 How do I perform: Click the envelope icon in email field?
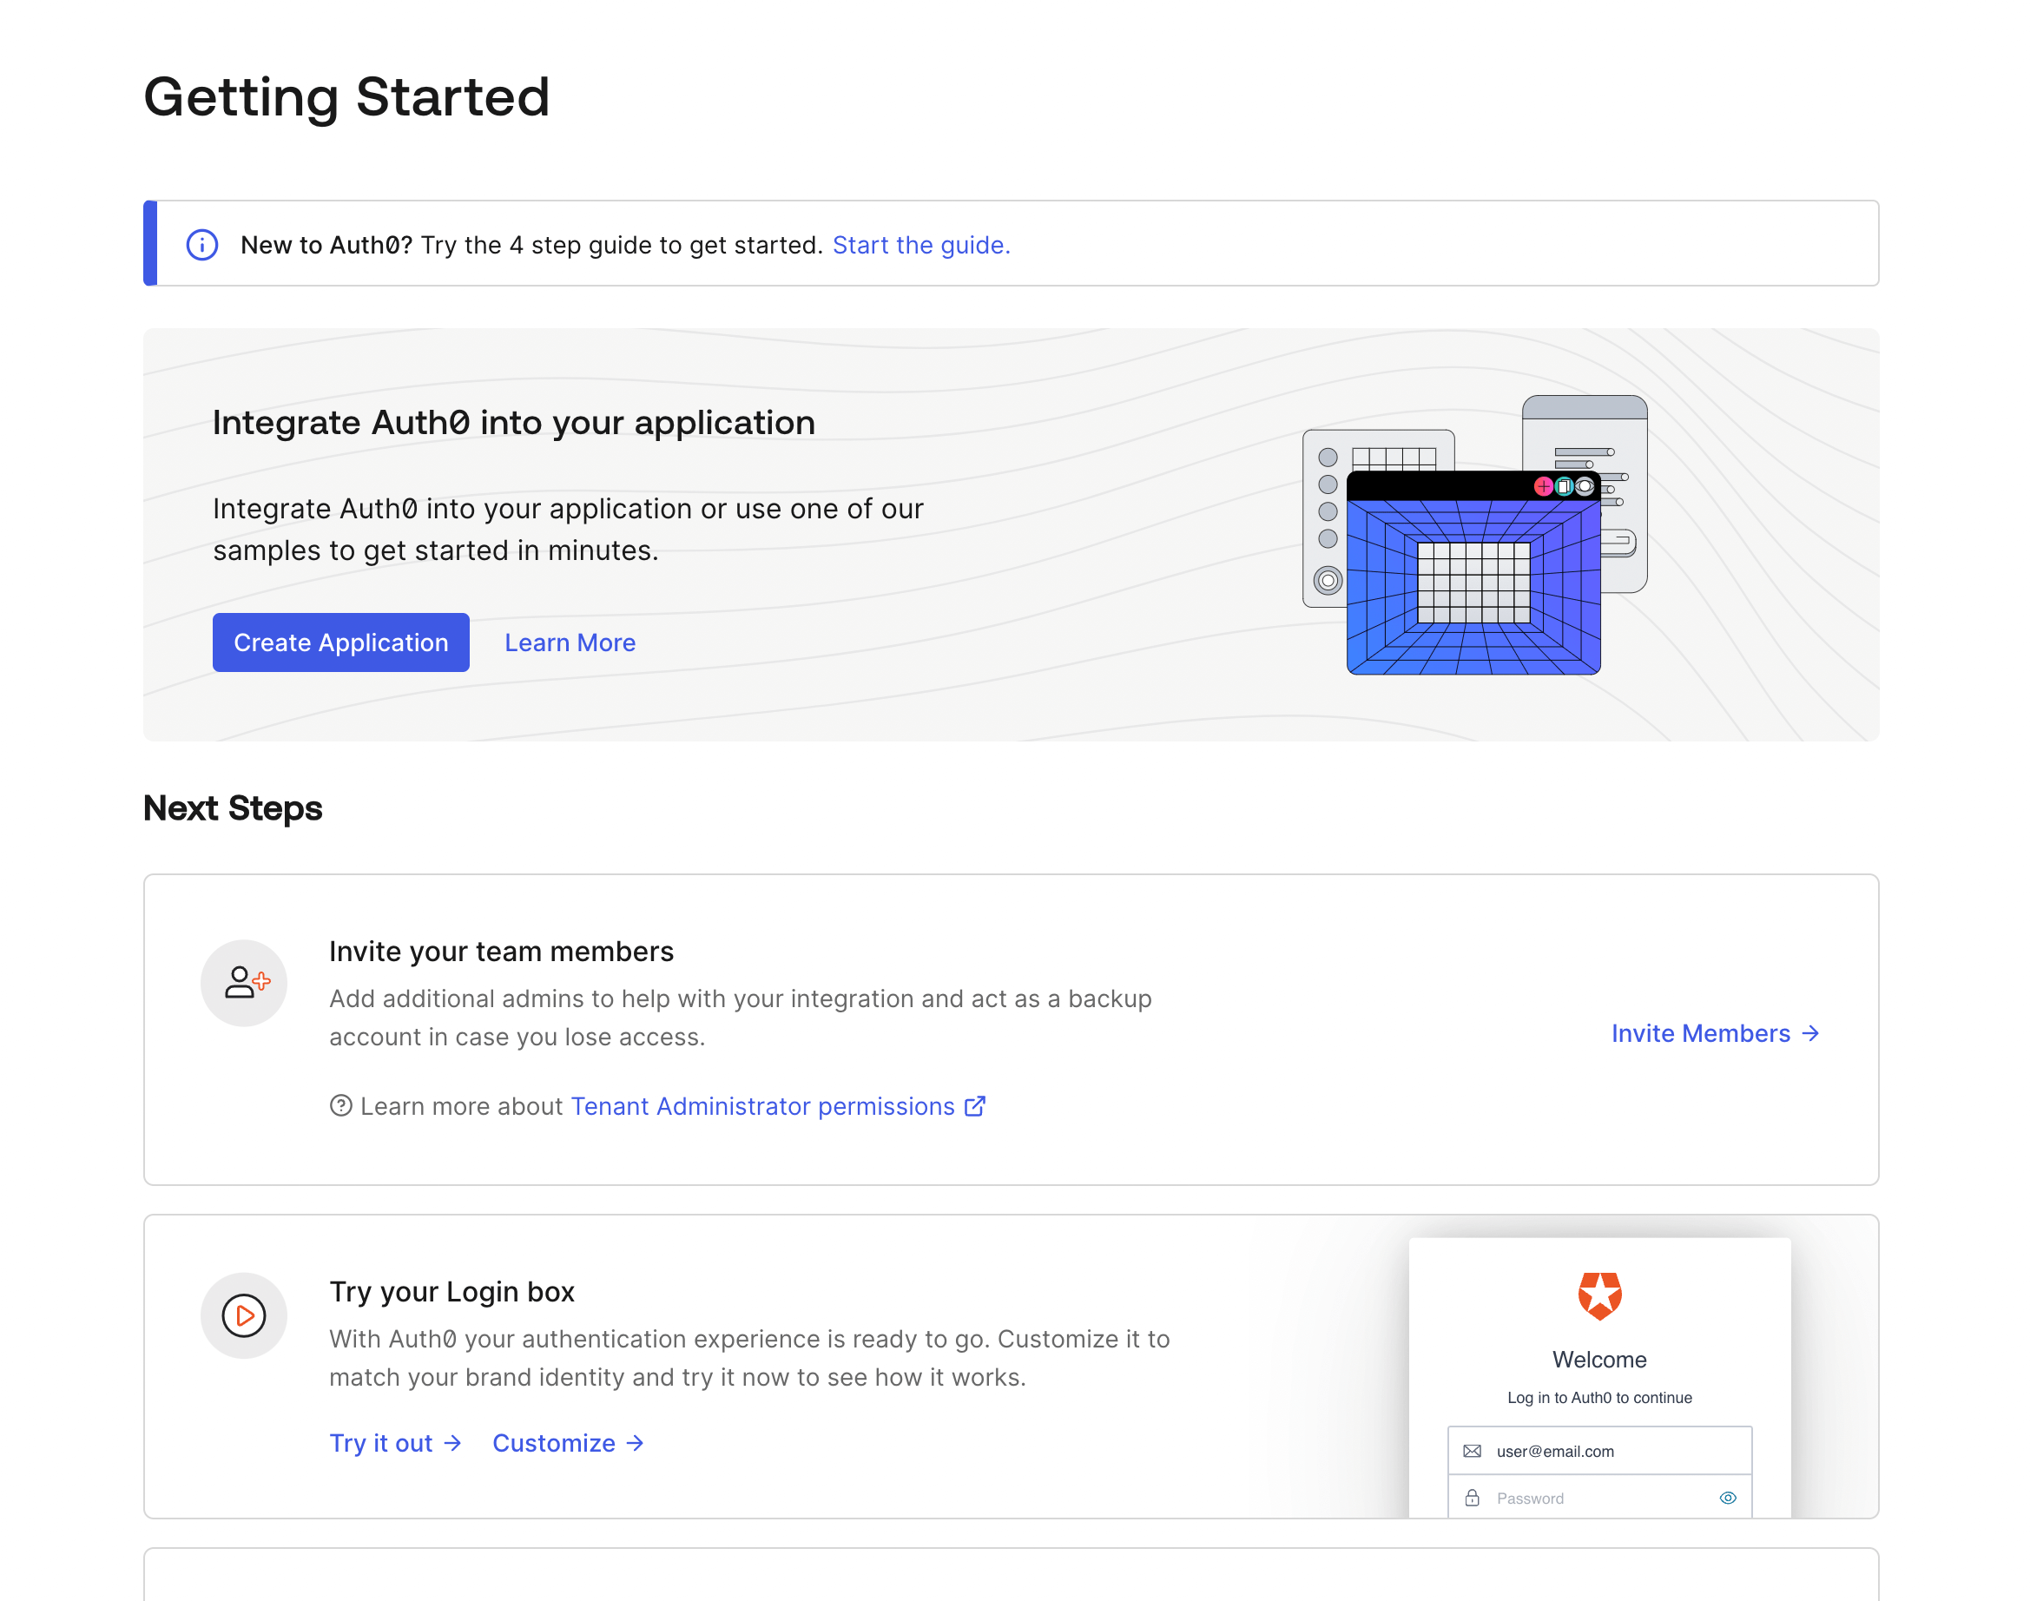point(1473,1451)
